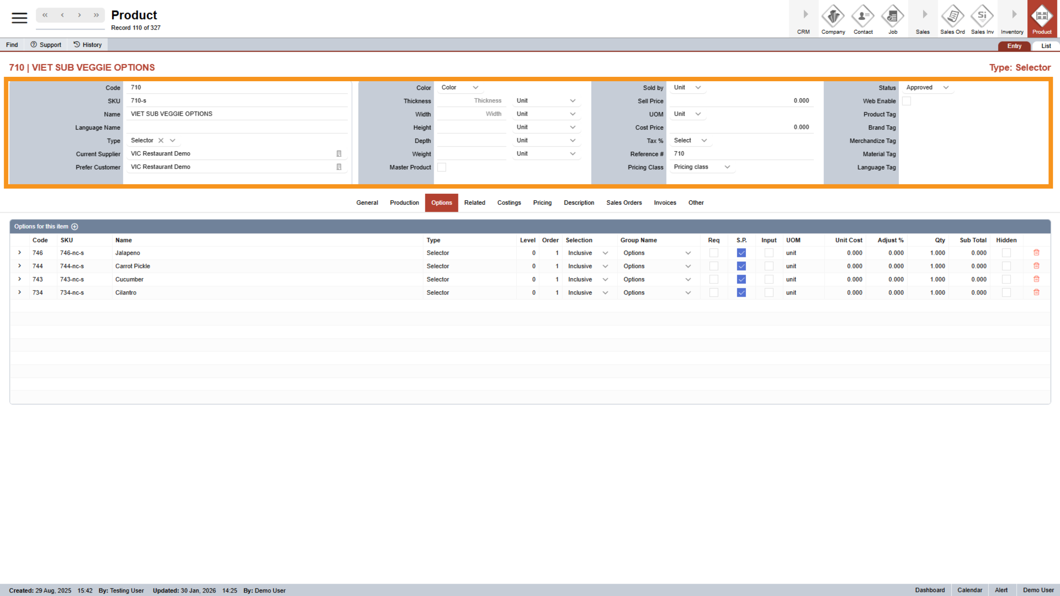Uncheck S.P. for Carrot Pickle
1060x596 pixels.
click(x=741, y=266)
